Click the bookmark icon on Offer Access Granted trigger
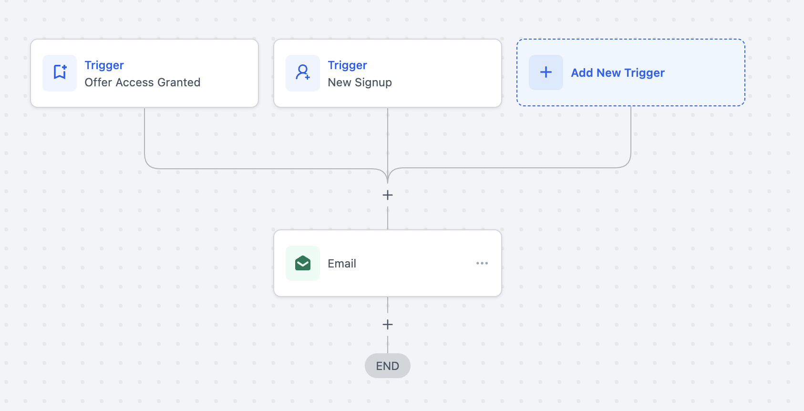Viewport: 804px width, 411px height. click(x=60, y=73)
